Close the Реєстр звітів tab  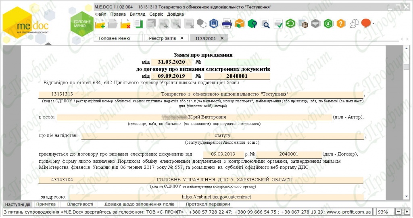182,38
